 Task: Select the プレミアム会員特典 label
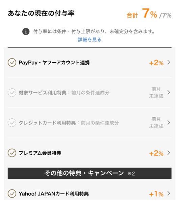[x=40, y=153]
